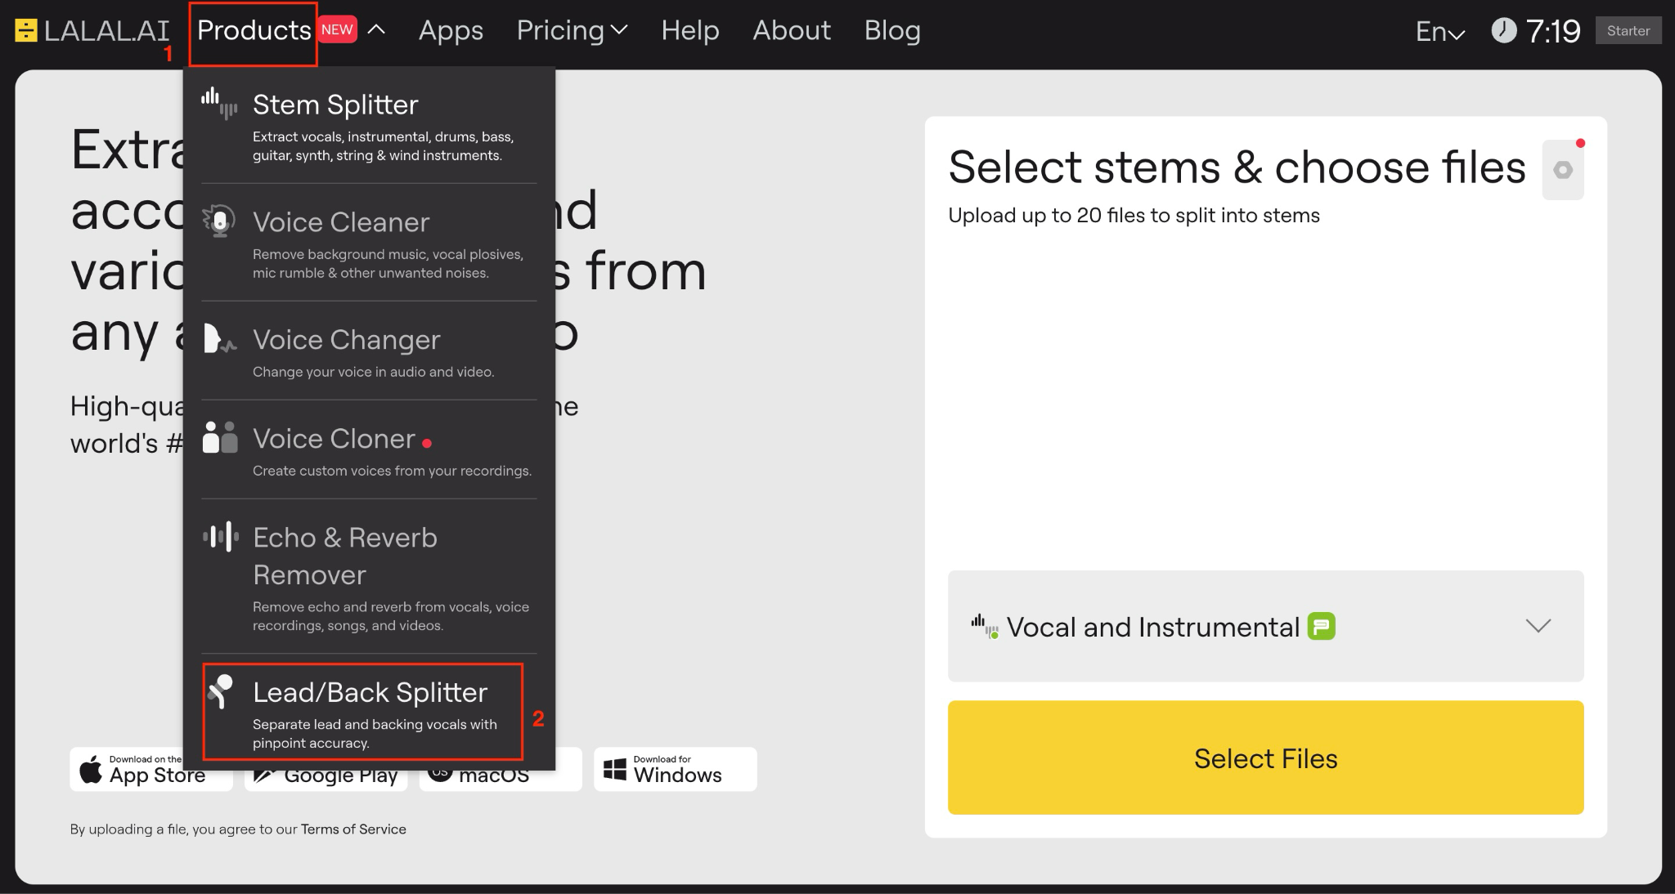Click 'Upload up to 20 files' text
This screenshot has height=894, width=1675.
(1134, 216)
